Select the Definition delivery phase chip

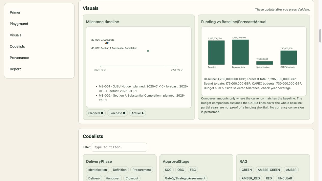[120, 170]
